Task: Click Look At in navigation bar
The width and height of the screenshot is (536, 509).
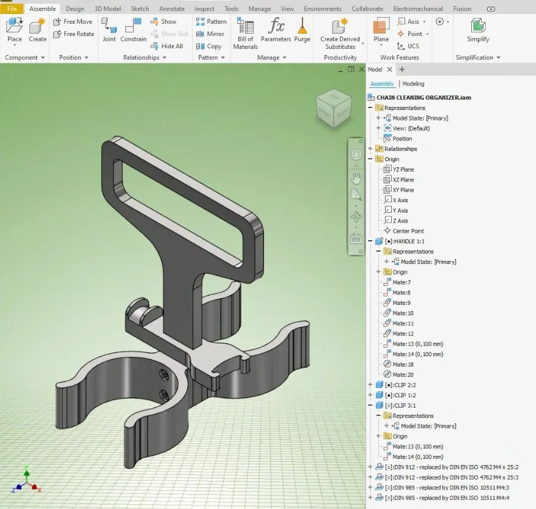Action: [x=356, y=238]
